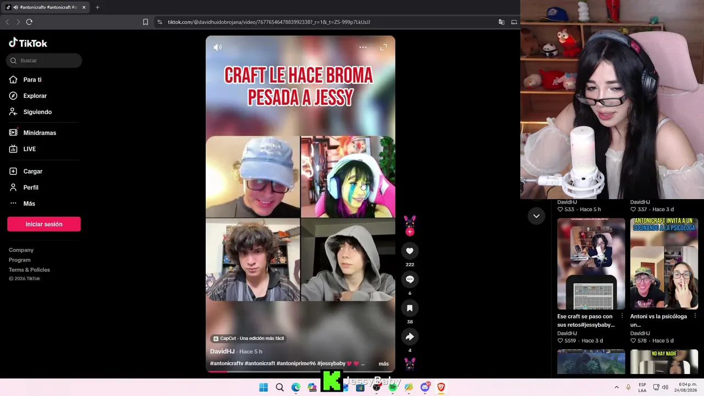
Task: Show hidden system tray icons
Action: (617, 387)
